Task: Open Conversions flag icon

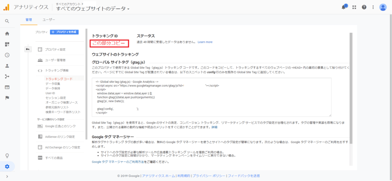Action: (7, 98)
